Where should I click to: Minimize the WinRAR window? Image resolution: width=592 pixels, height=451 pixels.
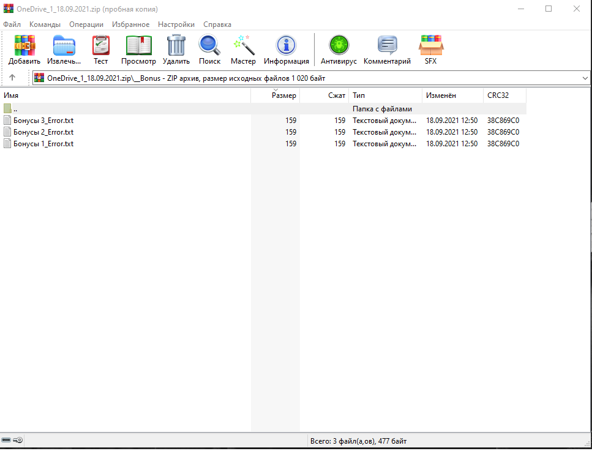[521, 9]
